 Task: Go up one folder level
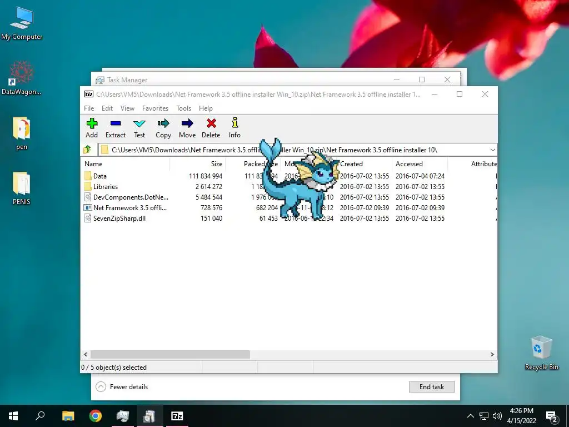(87, 150)
